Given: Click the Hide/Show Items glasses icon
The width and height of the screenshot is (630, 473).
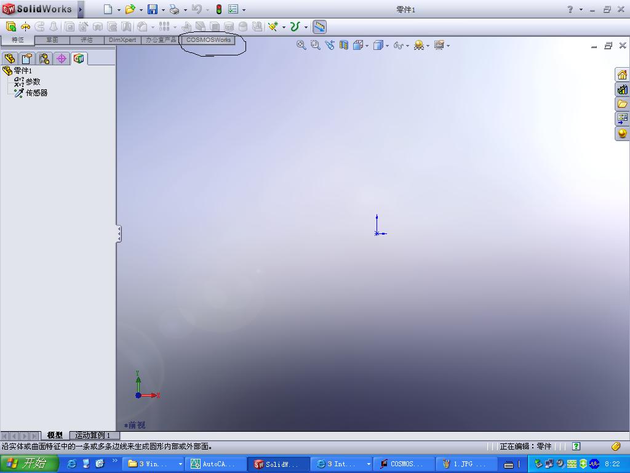Looking at the screenshot, I should tap(398, 45).
